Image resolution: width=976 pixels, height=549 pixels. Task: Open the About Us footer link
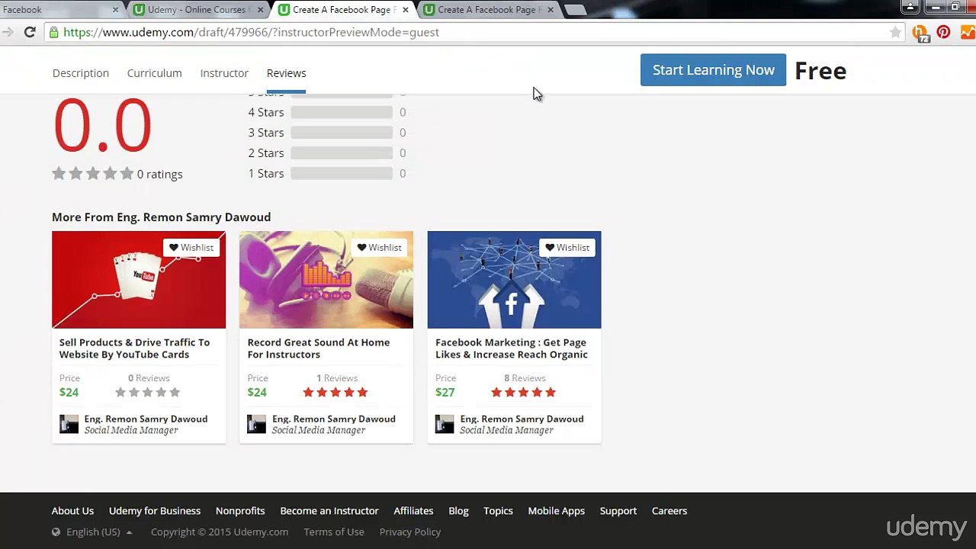tap(72, 511)
